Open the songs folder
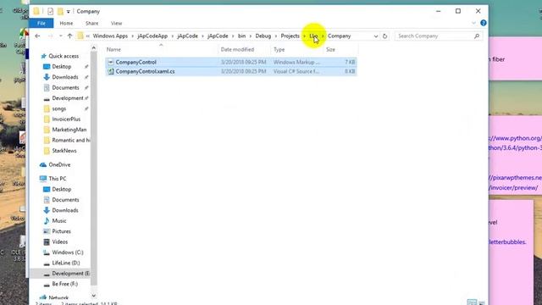The width and height of the screenshot is (542, 305). coord(58,108)
